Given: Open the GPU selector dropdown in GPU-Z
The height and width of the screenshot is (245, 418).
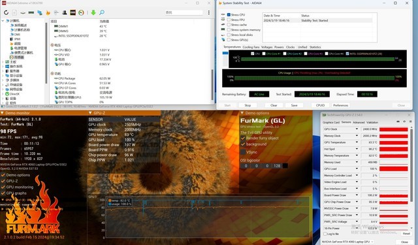Looking at the screenshot, I should click(348, 242).
